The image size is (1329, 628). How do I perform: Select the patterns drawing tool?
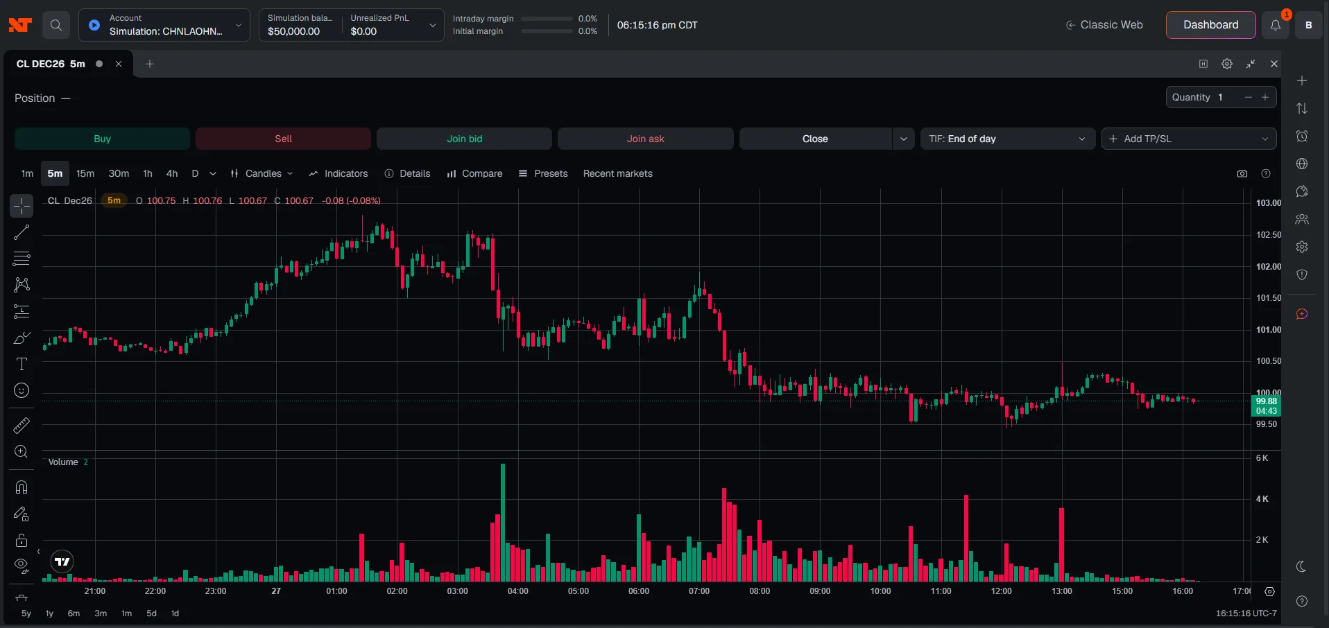(x=22, y=285)
